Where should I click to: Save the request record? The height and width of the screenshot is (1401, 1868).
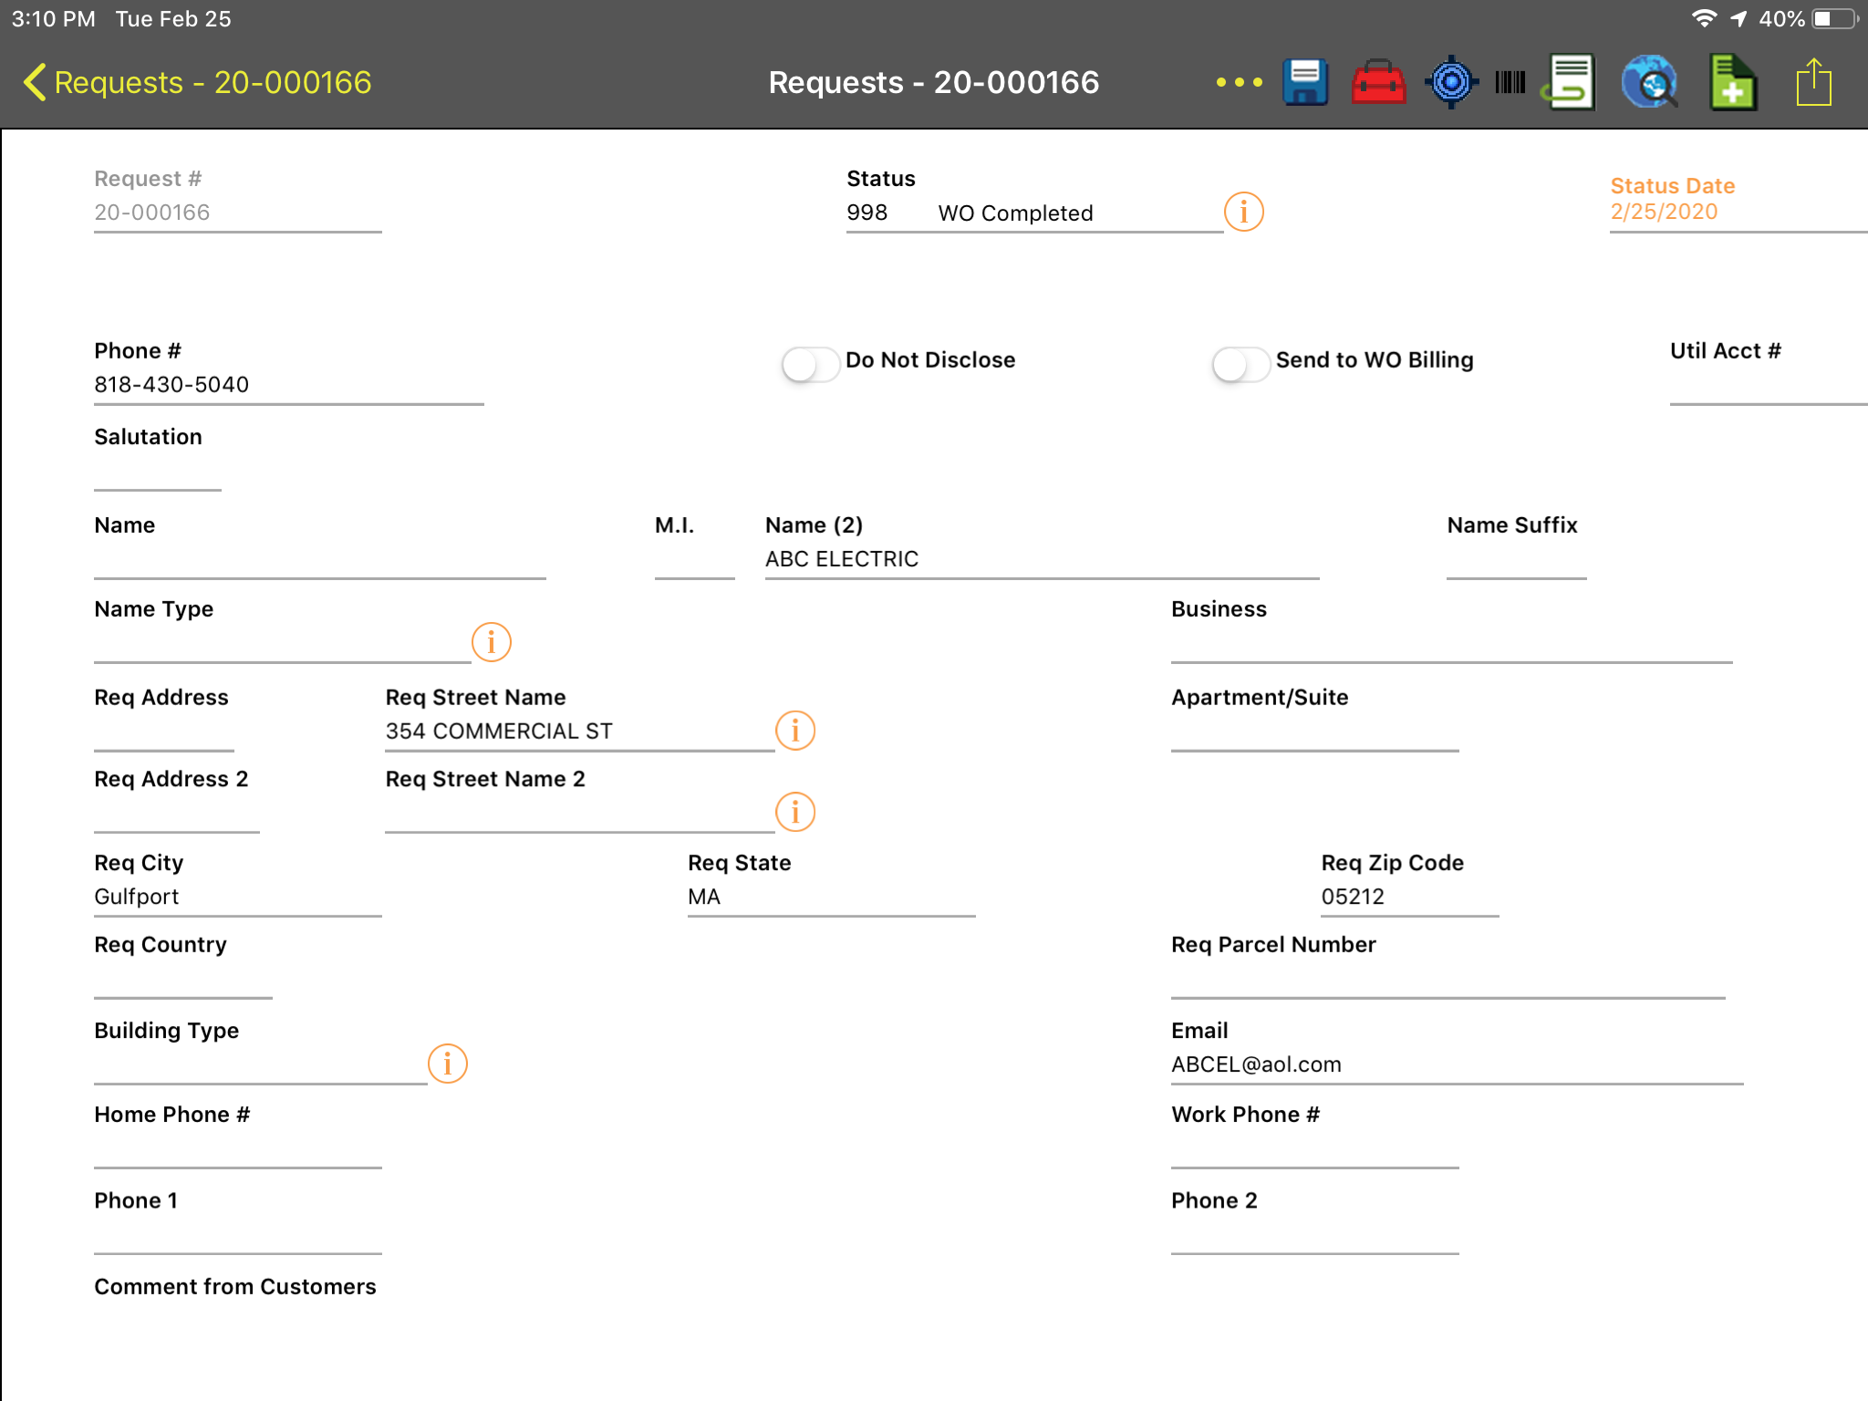click(x=1304, y=81)
